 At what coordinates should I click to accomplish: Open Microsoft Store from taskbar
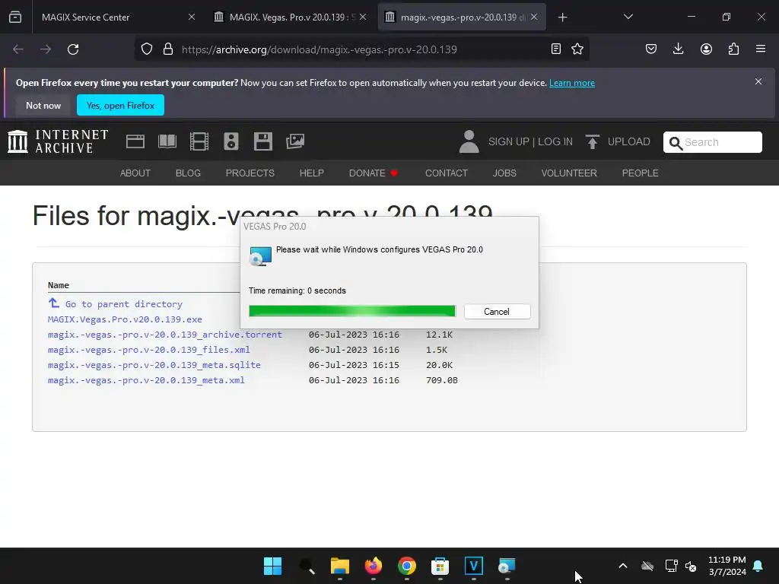pyautogui.click(x=440, y=566)
